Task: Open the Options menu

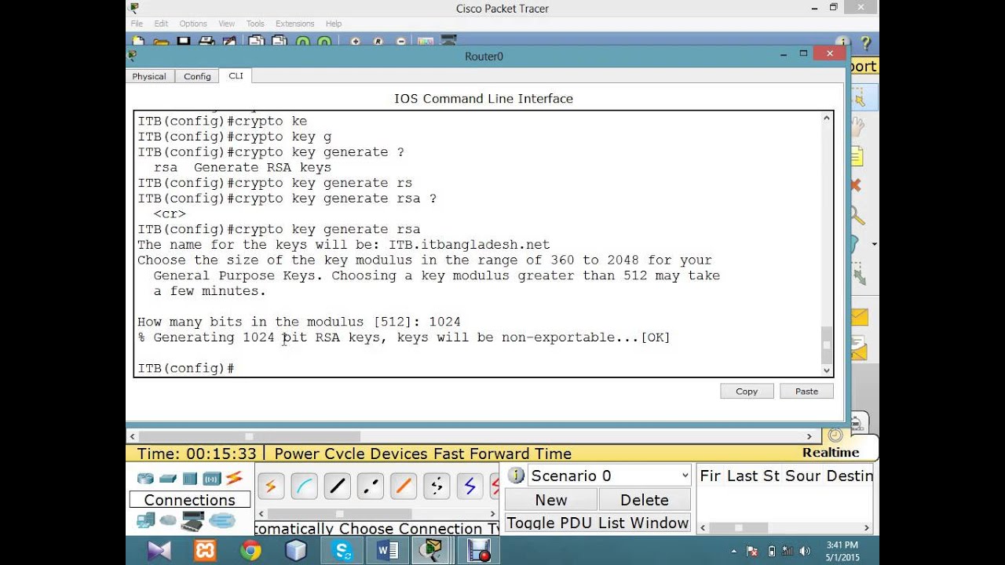Action: pos(193,24)
